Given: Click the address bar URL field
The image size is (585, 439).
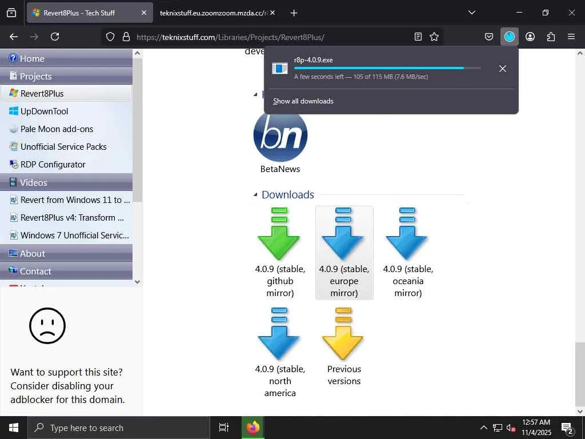Looking at the screenshot, I should pos(273,37).
